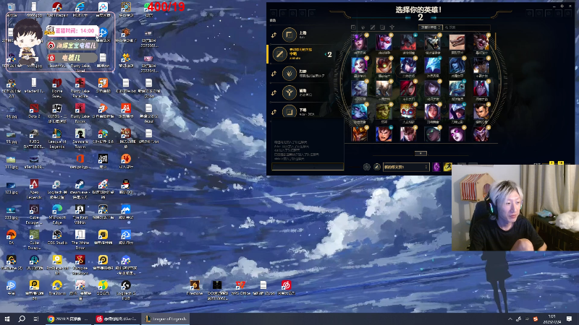This screenshot has width=579, height=325.
Task: Pick the Irelia champion portrait
Action: [x=432, y=112]
